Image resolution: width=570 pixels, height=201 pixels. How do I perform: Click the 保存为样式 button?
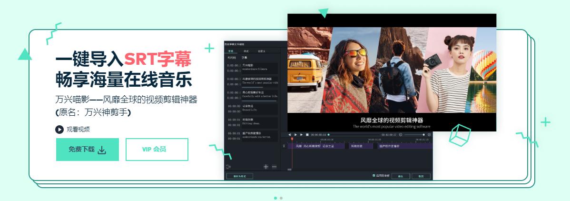(239, 176)
